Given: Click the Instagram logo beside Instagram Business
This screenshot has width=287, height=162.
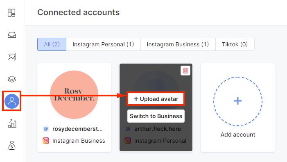Looking at the screenshot, I should pyautogui.click(x=46, y=141).
